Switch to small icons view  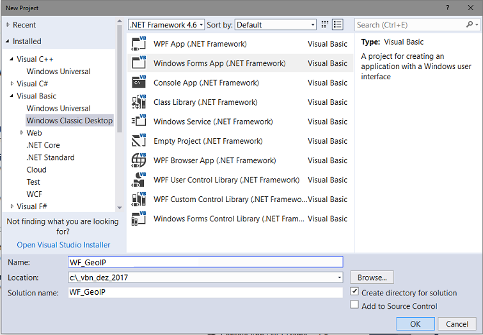click(x=325, y=25)
